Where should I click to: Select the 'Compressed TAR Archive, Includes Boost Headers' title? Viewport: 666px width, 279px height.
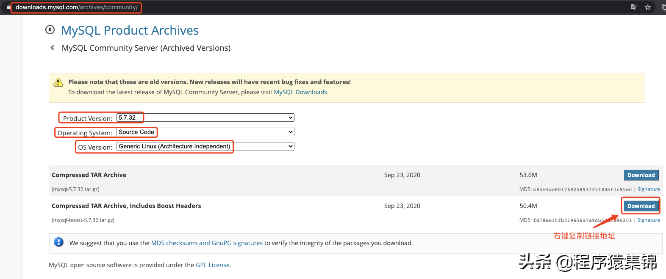(126, 206)
